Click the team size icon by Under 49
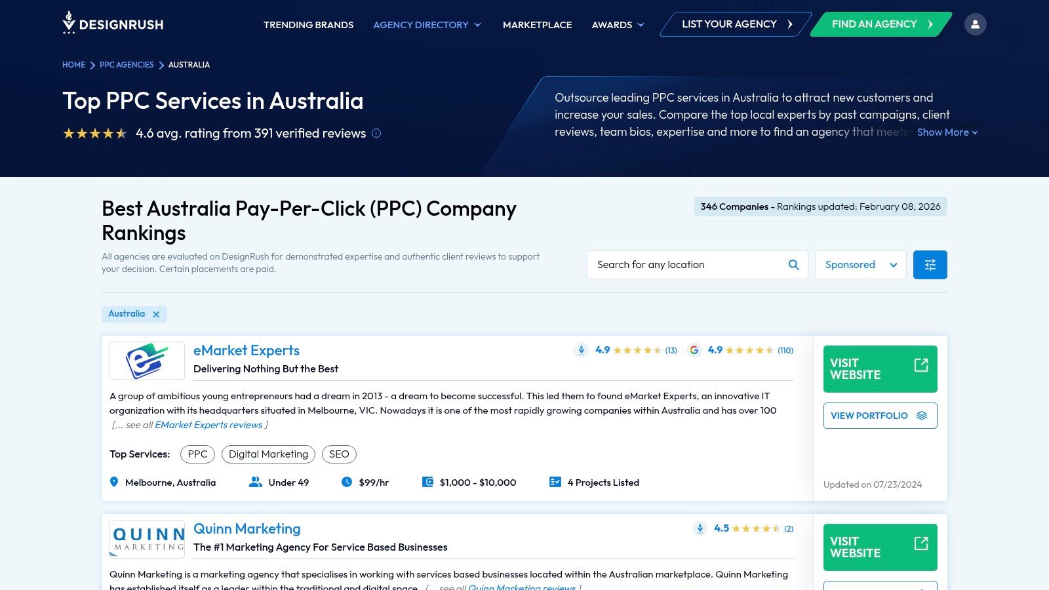The width and height of the screenshot is (1049, 590). [x=256, y=482]
